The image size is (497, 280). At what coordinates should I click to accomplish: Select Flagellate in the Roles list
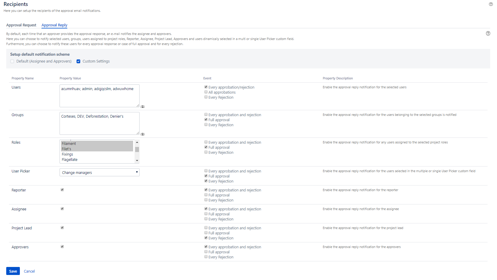click(70, 160)
